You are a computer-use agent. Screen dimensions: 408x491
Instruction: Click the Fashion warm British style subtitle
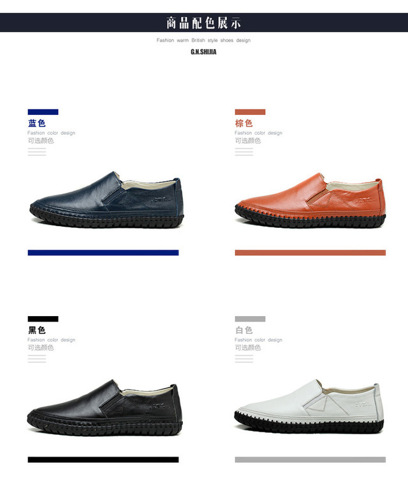tap(203, 40)
